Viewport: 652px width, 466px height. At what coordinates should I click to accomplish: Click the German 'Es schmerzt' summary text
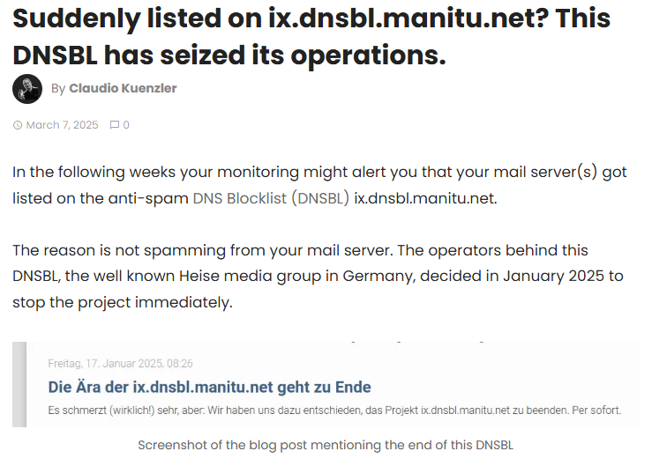(335, 411)
